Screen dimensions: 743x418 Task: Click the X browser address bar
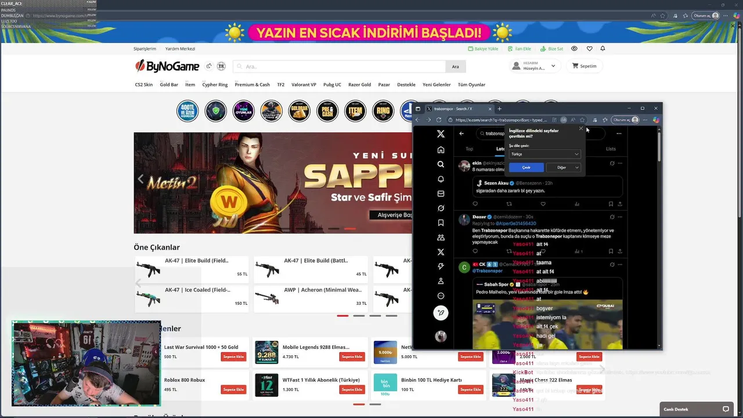pos(501,120)
